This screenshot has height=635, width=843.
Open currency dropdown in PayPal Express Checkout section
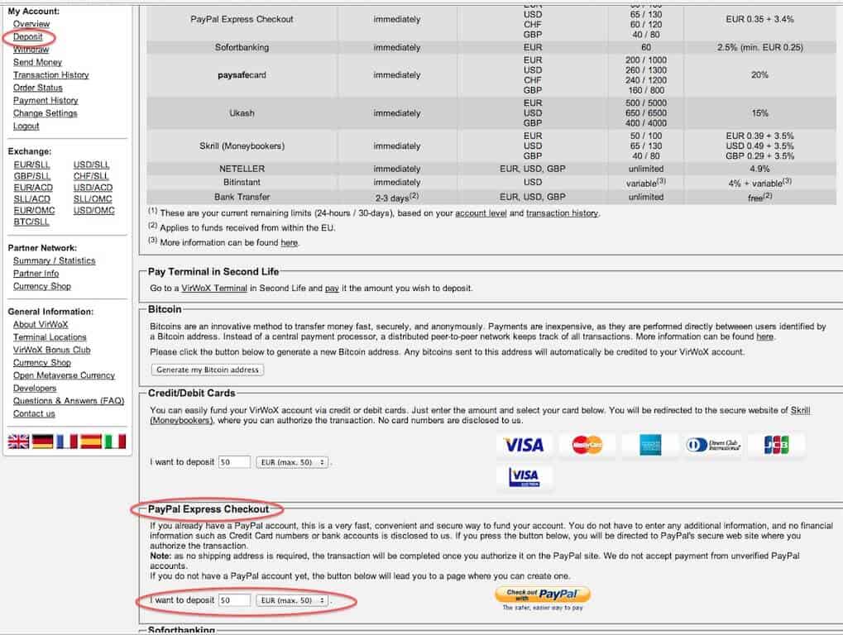click(x=293, y=600)
